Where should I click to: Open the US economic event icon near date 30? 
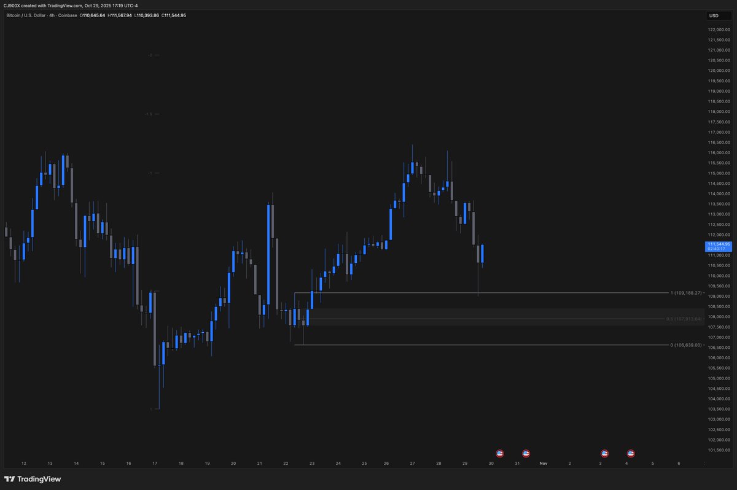tap(499, 453)
